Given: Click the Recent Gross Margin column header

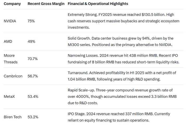Looking at the screenshot, I should pyautogui.click(x=46, y=4).
